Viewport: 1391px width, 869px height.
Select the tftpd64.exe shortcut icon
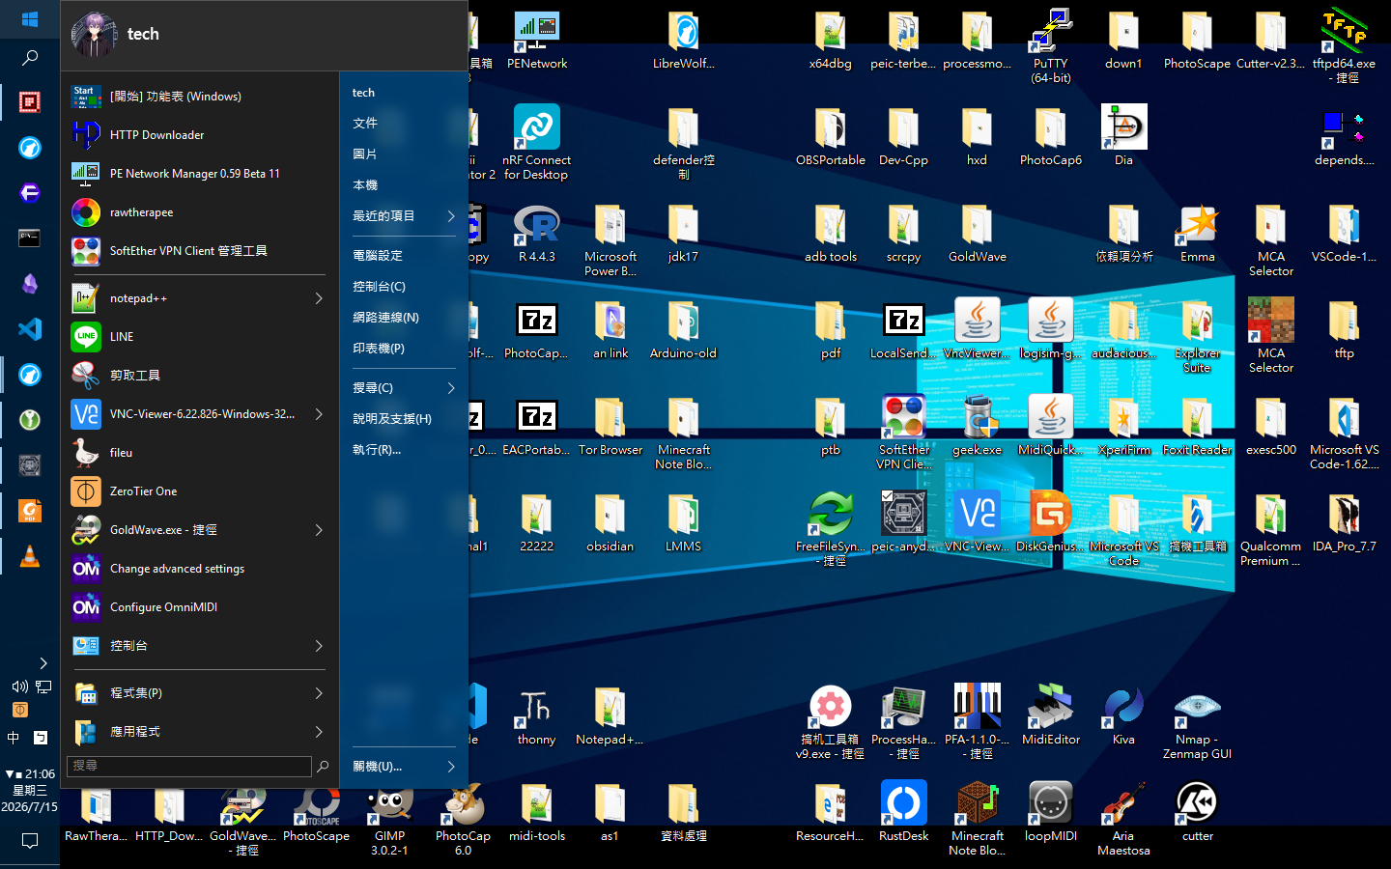1344,45
